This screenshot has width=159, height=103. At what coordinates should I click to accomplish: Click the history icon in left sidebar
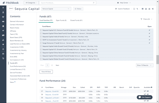point(3,58)
